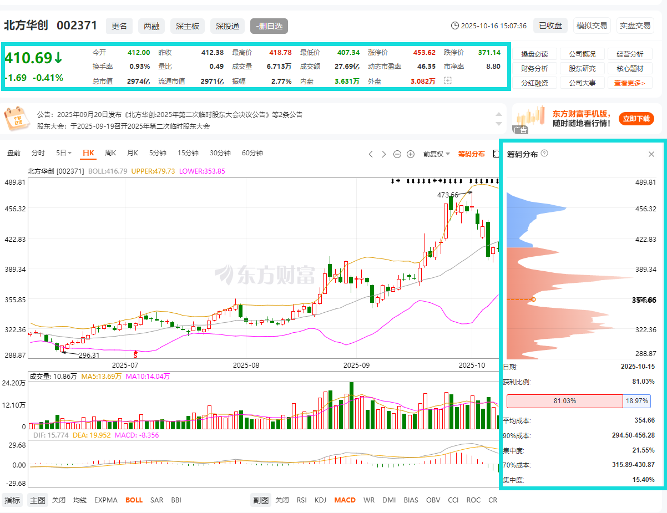The width and height of the screenshot is (667, 513).
Task: Click 查看更多> link
Action: [630, 83]
